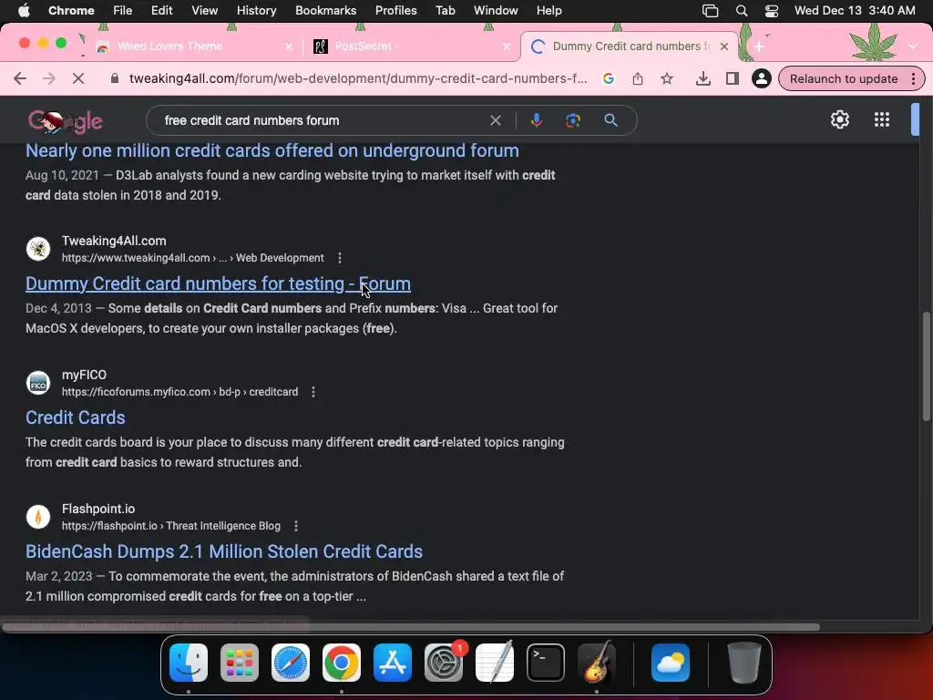Go to Google home via logo

click(65, 121)
